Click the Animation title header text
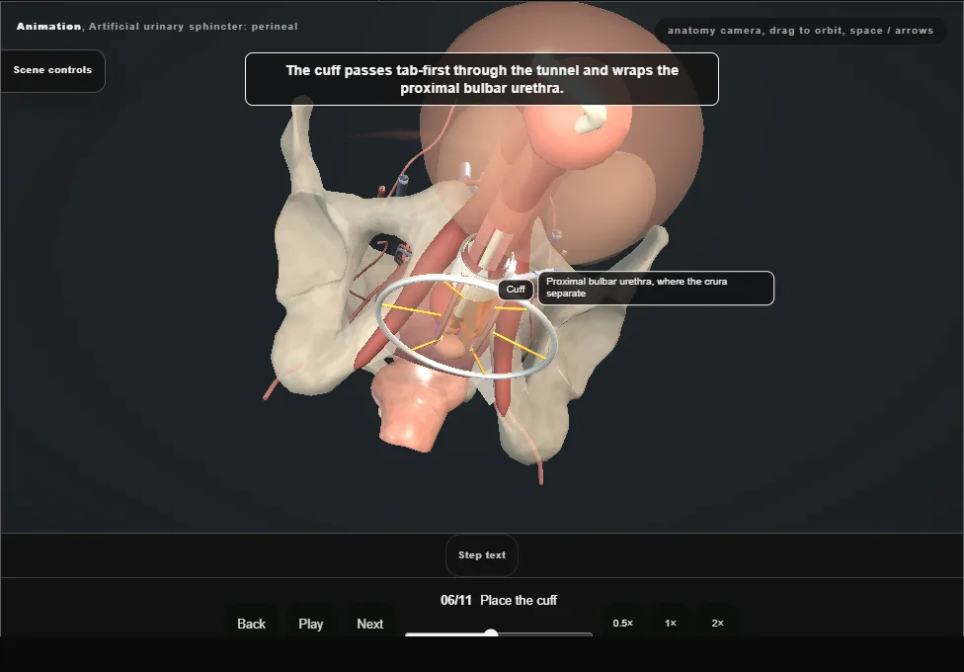 pos(157,27)
